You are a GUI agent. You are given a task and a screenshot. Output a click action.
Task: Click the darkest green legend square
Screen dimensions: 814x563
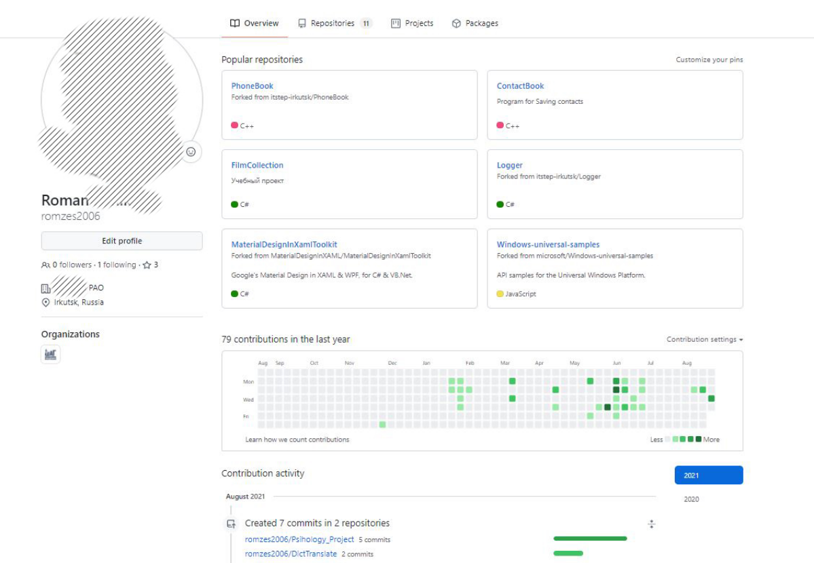(x=698, y=440)
